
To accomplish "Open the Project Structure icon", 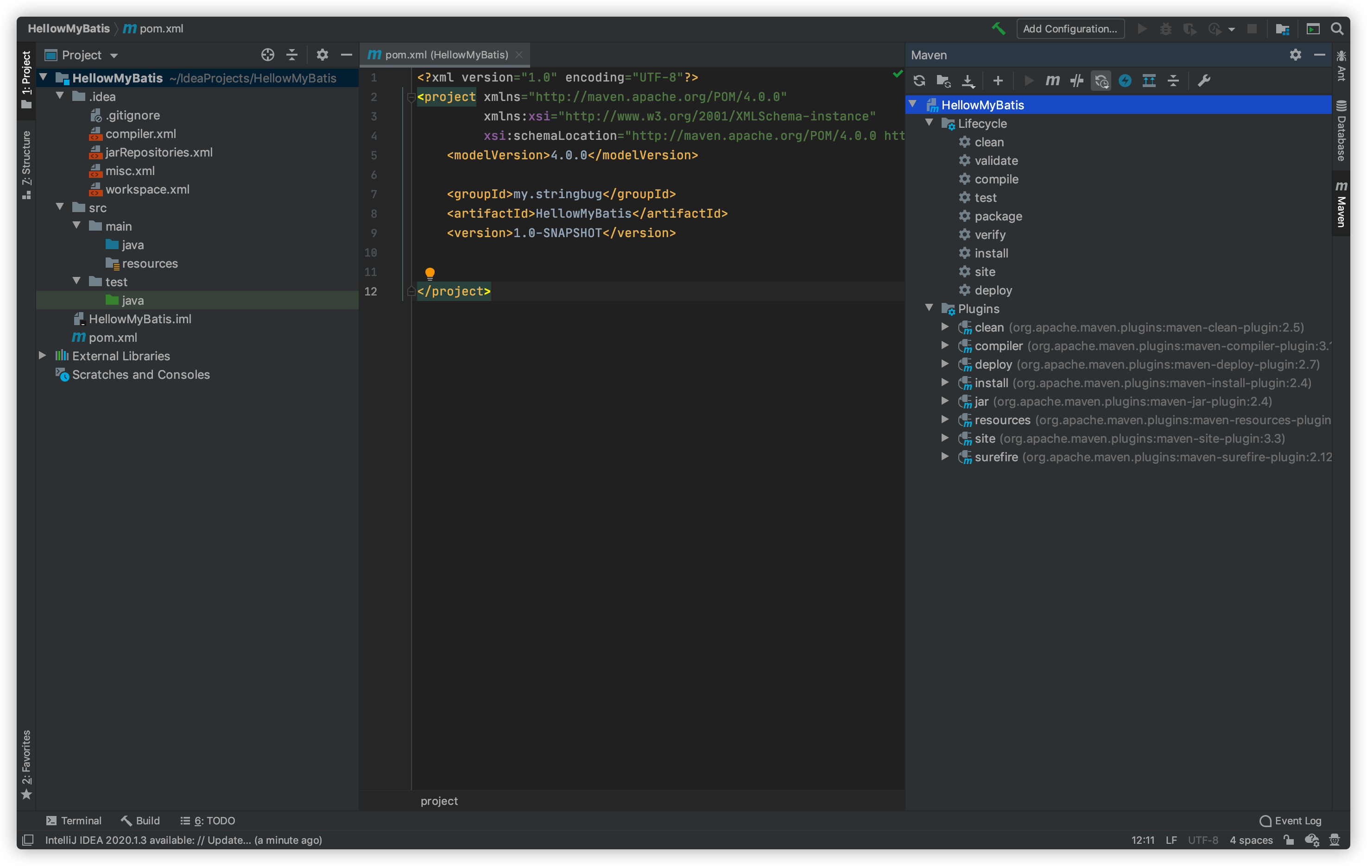I will (1282, 28).
